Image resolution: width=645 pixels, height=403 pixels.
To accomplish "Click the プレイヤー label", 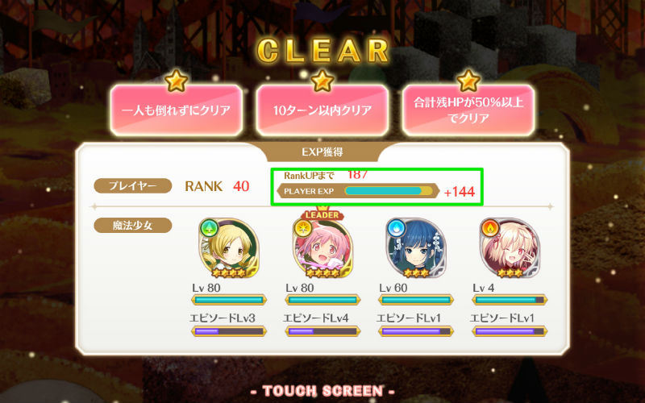I will [x=132, y=186].
